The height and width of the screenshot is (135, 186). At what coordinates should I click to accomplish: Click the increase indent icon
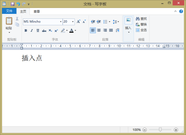[99, 22]
